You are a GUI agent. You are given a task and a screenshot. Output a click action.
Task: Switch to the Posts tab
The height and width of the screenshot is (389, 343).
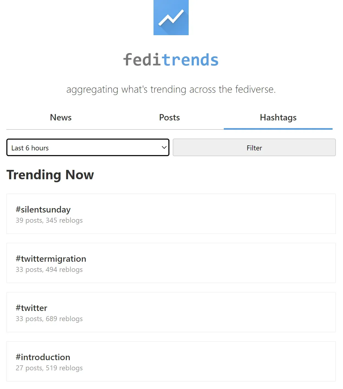[169, 117]
